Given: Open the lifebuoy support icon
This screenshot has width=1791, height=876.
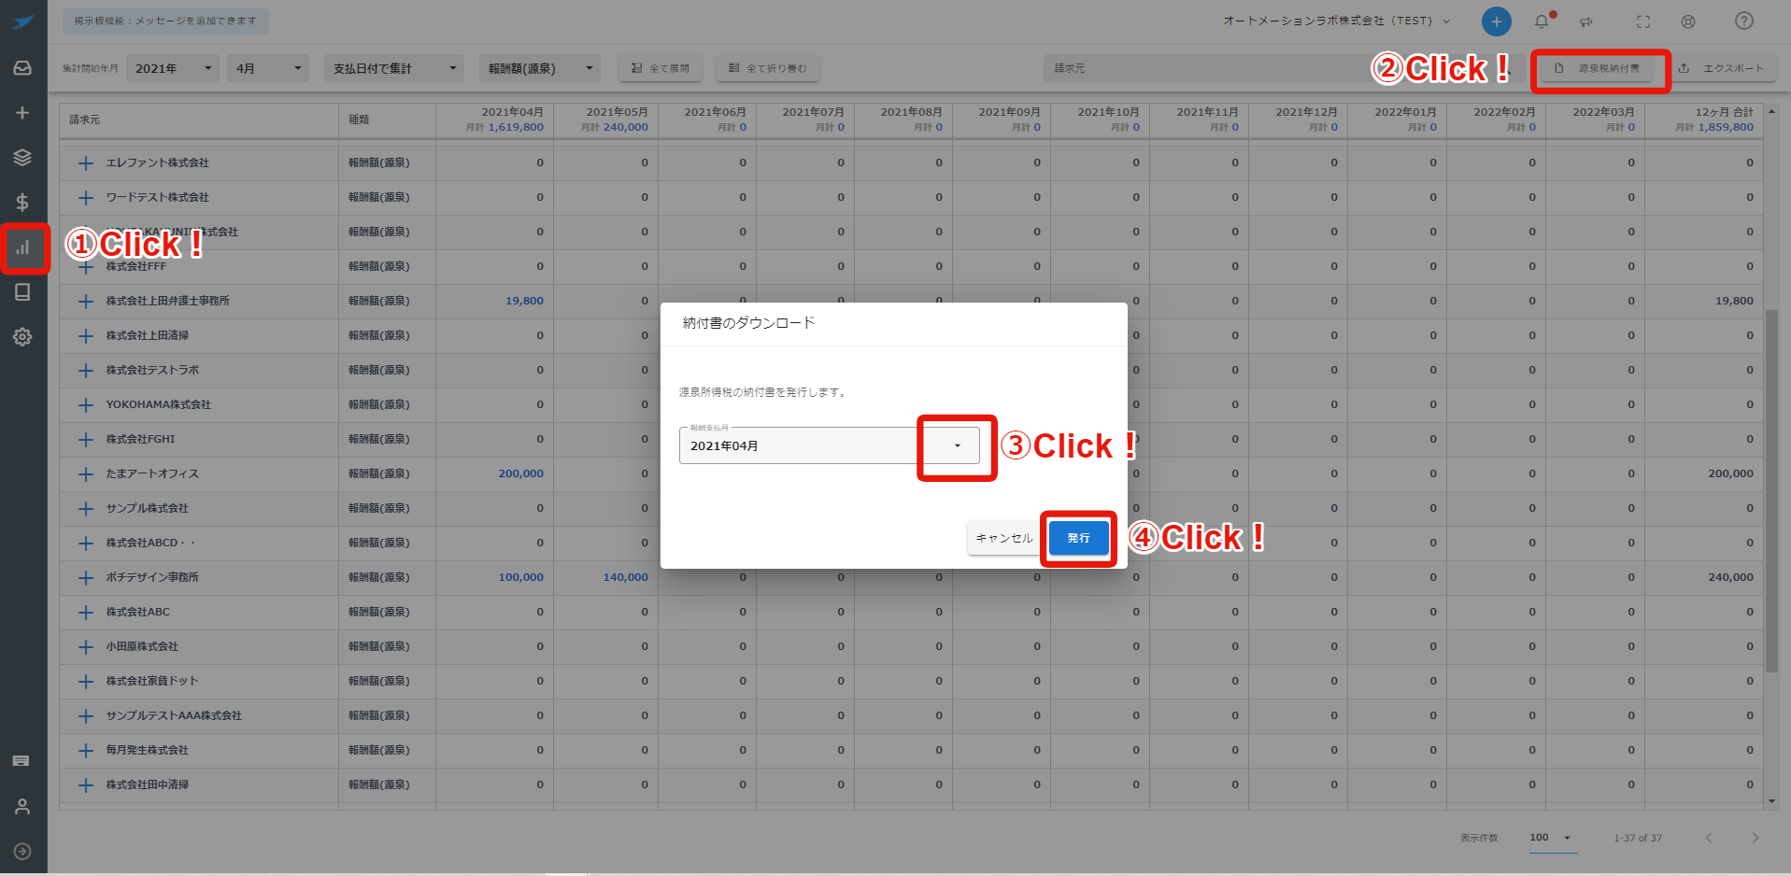Looking at the screenshot, I should (1688, 21).
